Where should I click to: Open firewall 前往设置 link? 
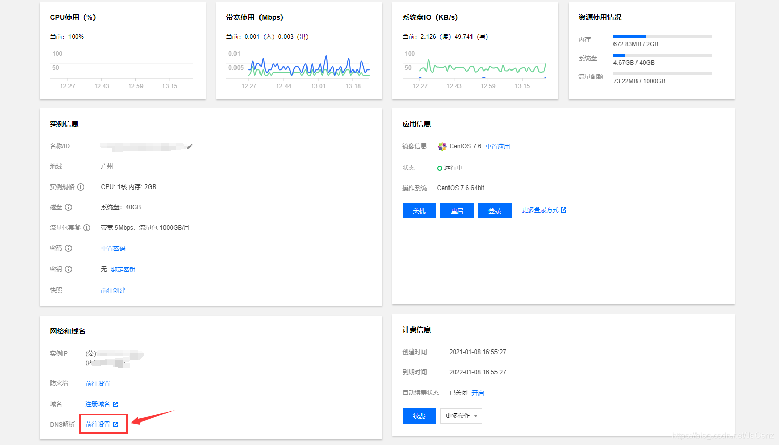click(98, 384)
